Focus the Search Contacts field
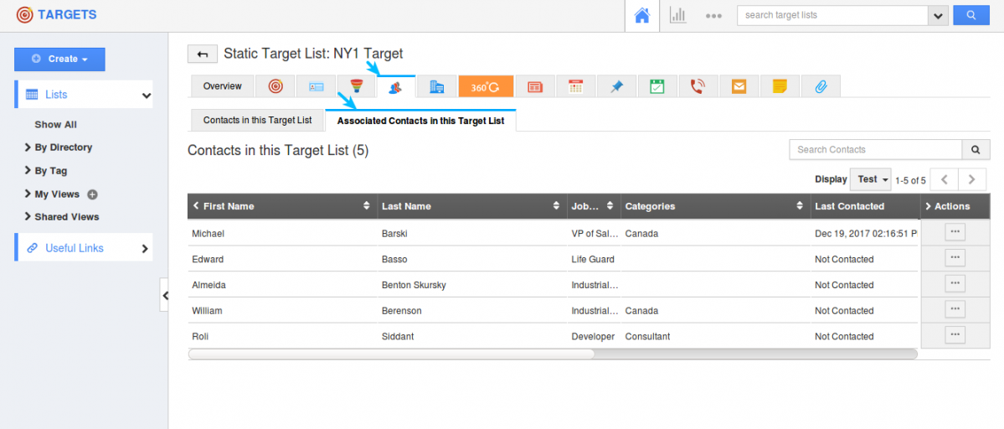This screenshot has width=1004, height=429. coord(876,150)
